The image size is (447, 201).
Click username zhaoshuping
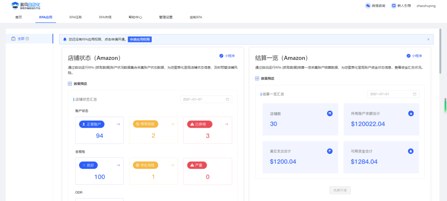pos(426,6)
